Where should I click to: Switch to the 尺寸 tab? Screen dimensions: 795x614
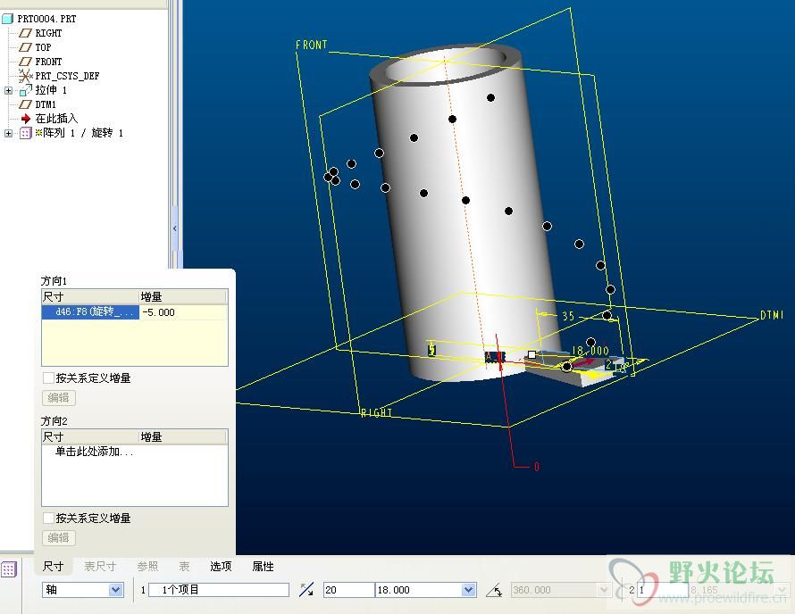point(54,566)
